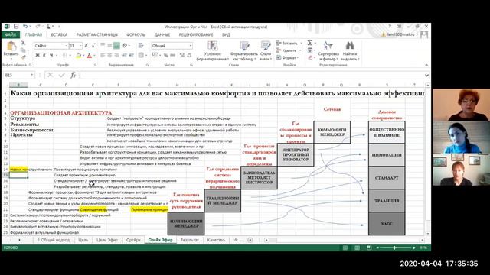
Task: Decrease decimal places
Action: [189, 55]
